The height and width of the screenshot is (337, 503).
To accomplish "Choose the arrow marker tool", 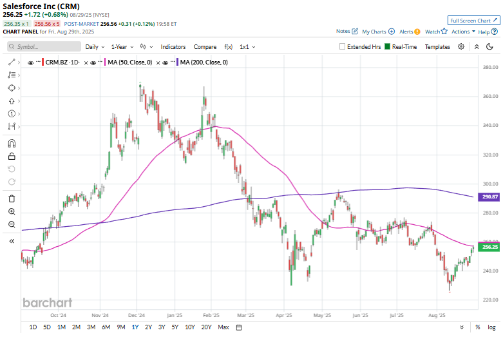I will pyautogui.click(x=12, y=101).
